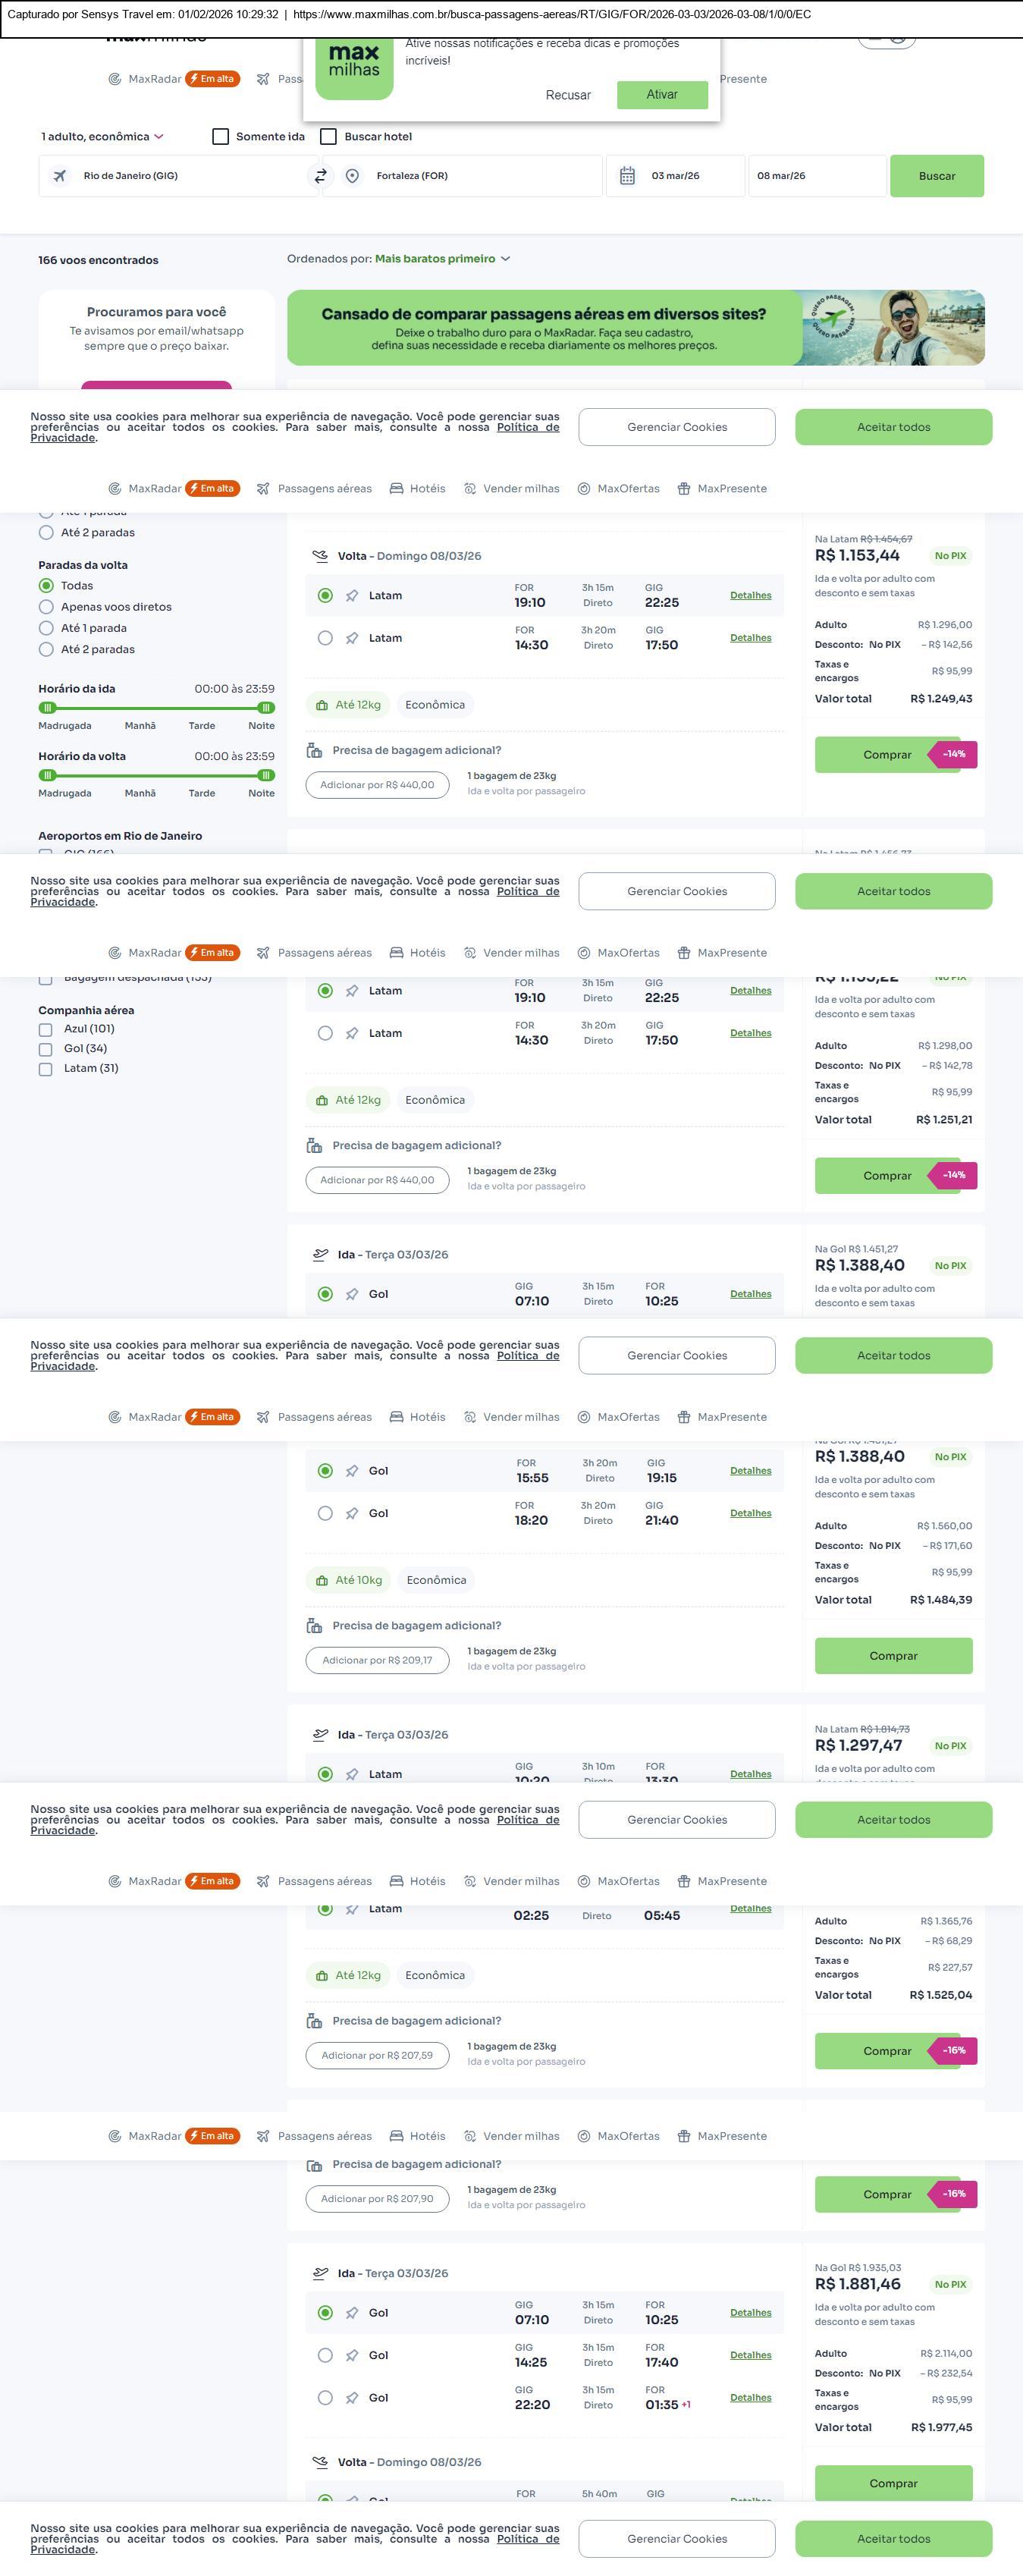Click Ativar in the notifications prompt
Image resolution: width=1023 pixels, height=2576 pixels.
(x=662, y=95)
